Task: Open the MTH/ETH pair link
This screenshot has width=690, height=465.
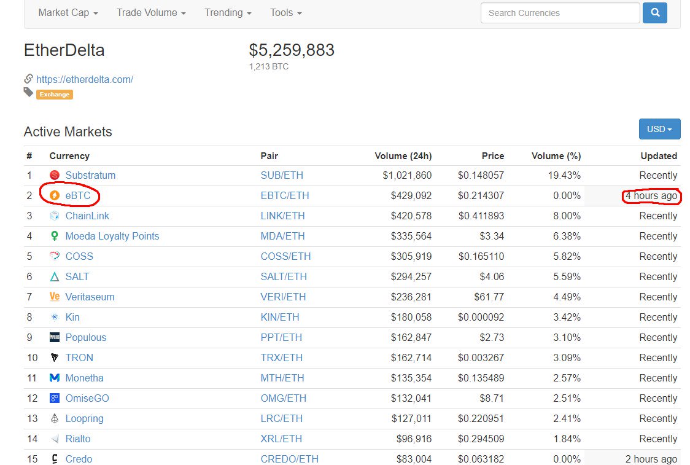Action: pyautogui.click(x=282, y=378)
